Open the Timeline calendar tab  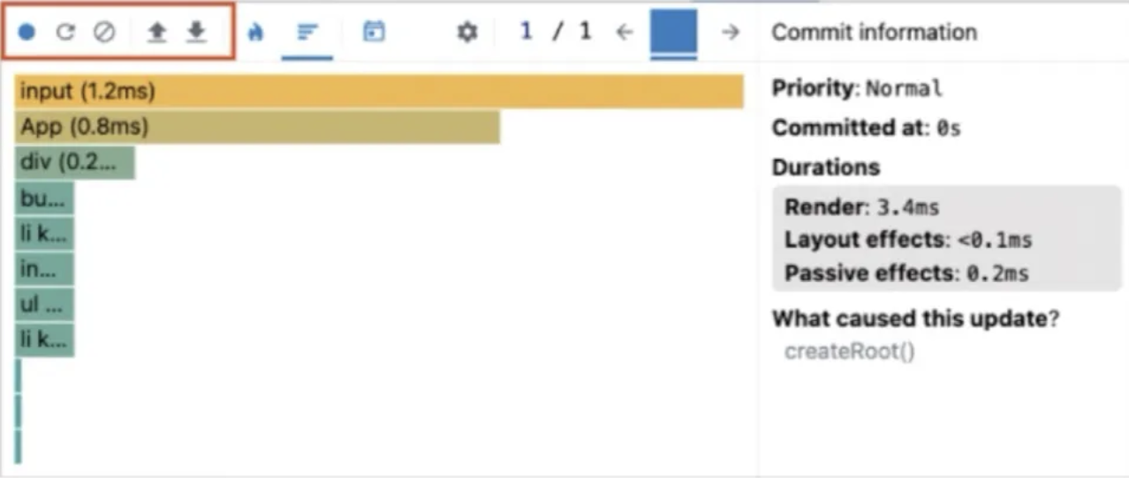(x=375, y=33)
